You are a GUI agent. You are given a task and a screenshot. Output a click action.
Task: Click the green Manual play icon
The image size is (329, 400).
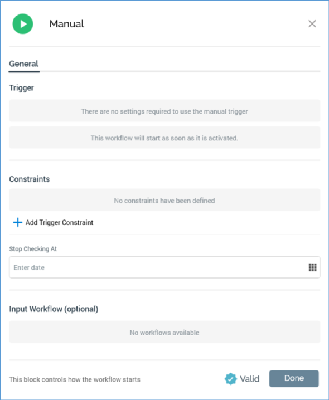tap(23, 24)
